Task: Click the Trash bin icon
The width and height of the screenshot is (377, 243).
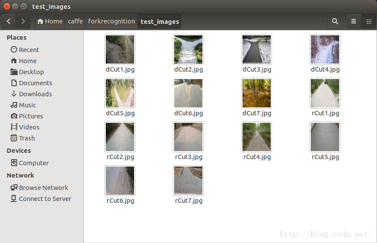Action: 14,138
